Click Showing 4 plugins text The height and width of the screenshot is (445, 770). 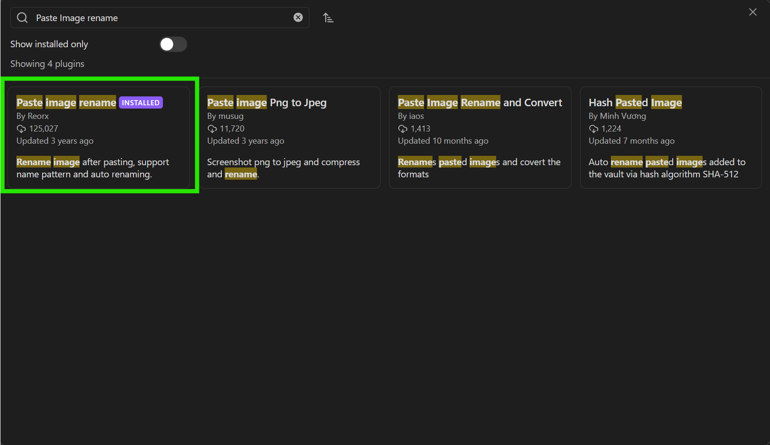(x=47, y=64)
